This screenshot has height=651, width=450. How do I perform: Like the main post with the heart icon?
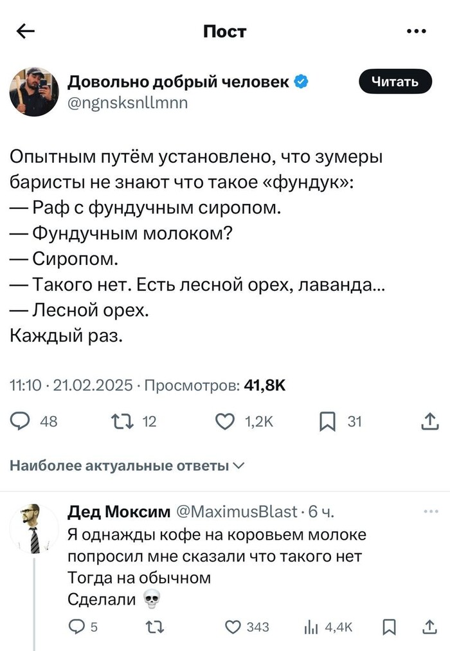[x=225, y=422]
